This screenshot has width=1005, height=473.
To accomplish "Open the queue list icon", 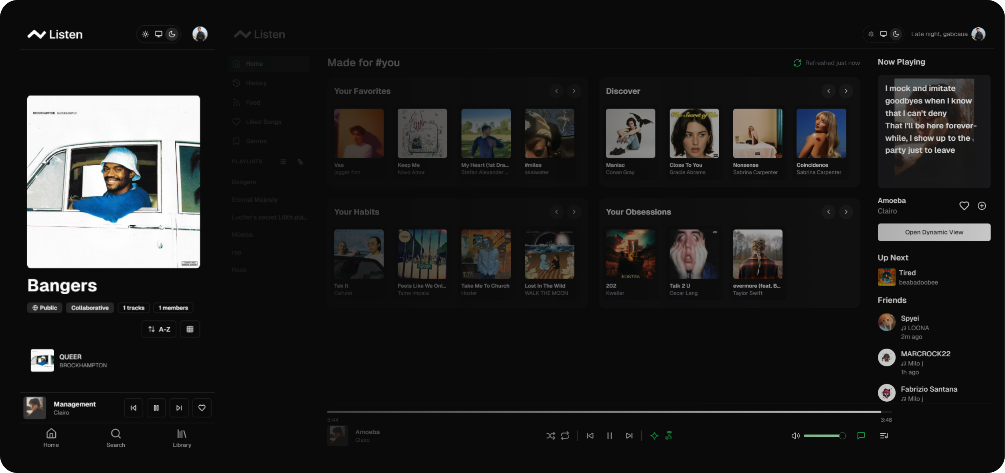I will pos(884,436).
